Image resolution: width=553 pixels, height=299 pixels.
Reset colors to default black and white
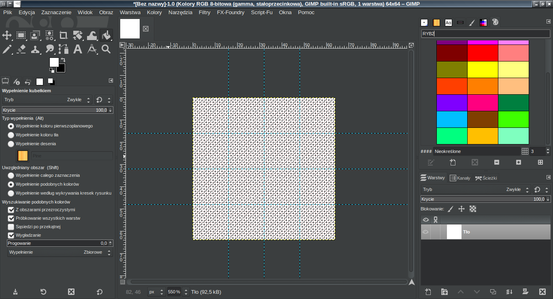click(52, 70)
